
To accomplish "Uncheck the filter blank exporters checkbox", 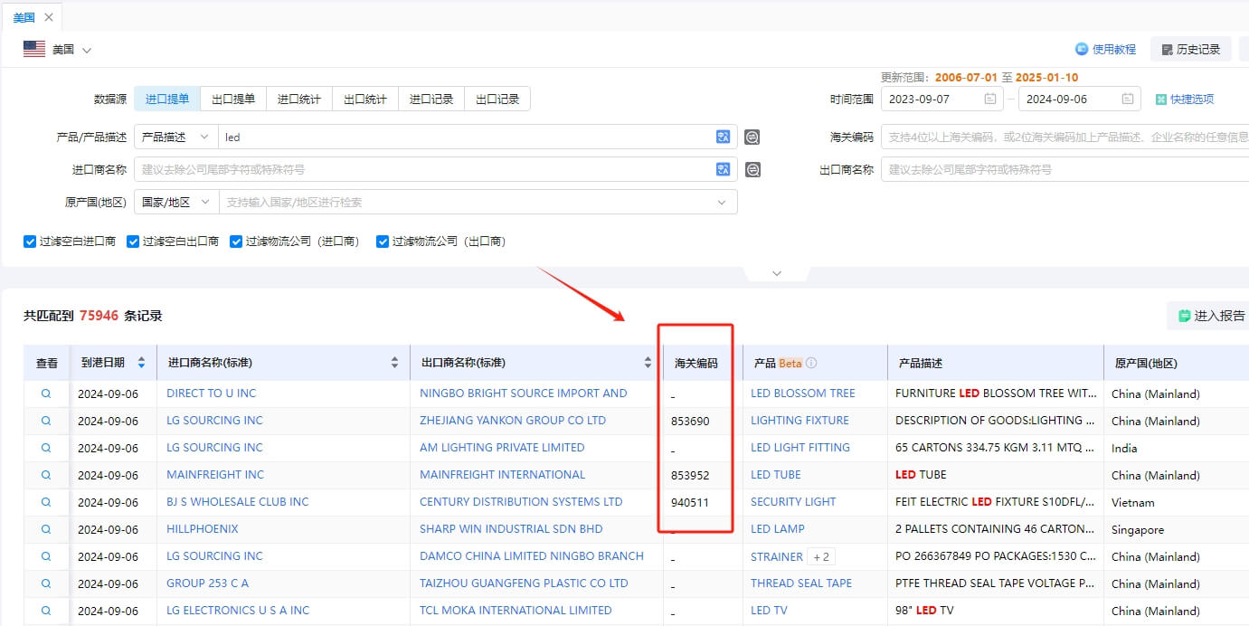I will 133,242.
